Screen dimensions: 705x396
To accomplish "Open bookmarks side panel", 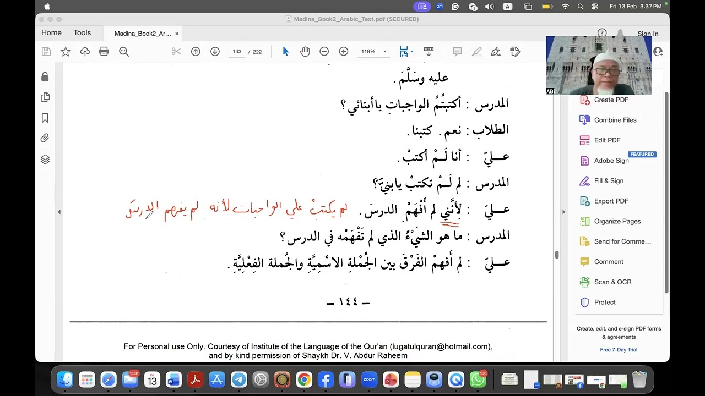I will point(45,118).
